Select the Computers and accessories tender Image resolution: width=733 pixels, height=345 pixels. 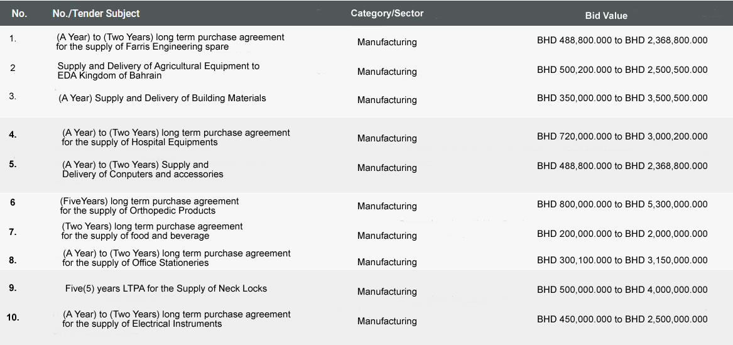143,169
